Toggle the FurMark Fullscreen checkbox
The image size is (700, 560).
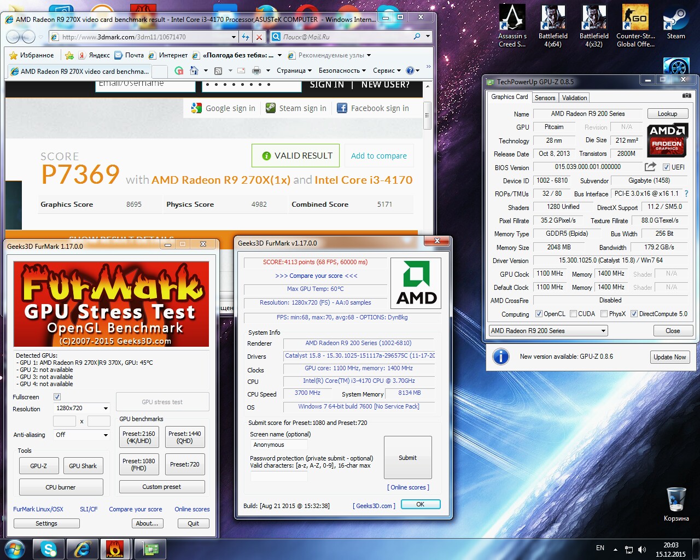(57, 397)
